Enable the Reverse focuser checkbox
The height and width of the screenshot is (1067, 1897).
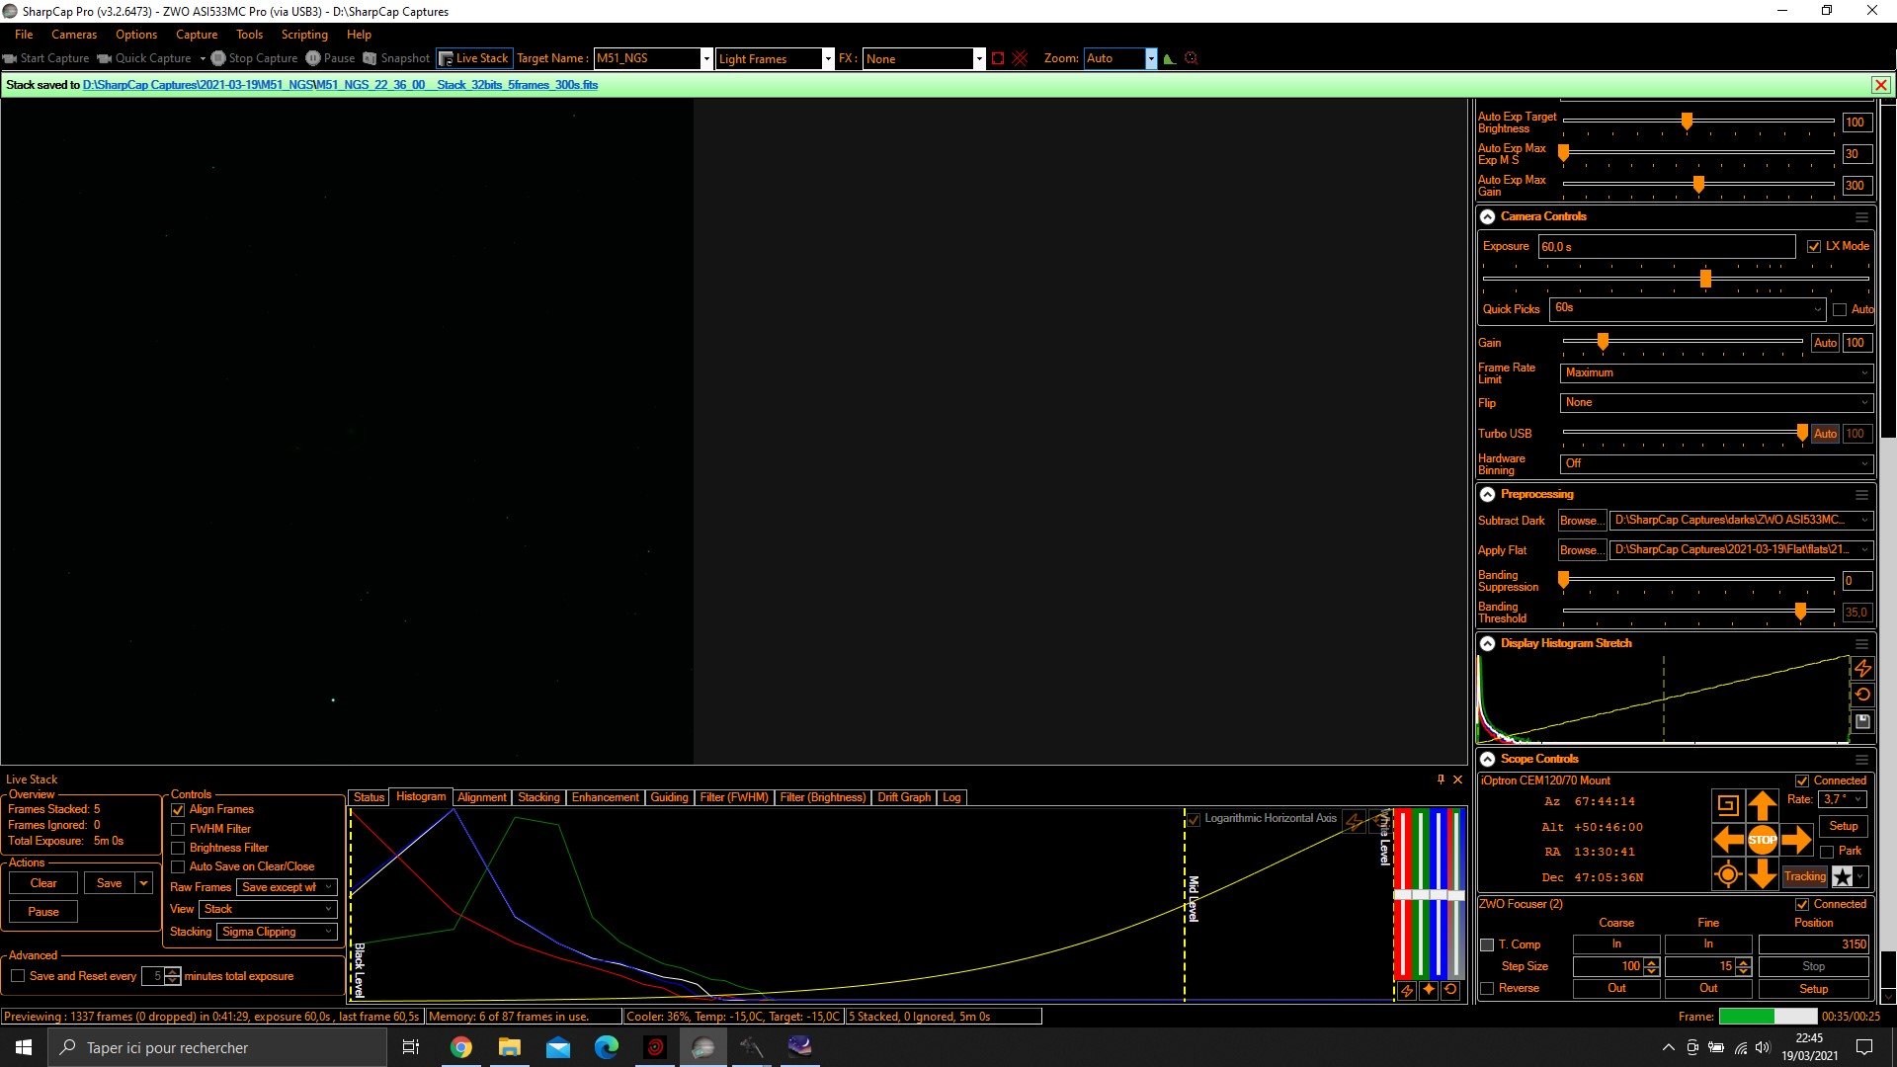tap(1487, 988)
